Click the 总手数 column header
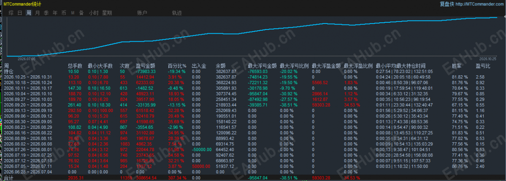The height and width of the screenshot is (181, 506). click(x=76, y=66)
